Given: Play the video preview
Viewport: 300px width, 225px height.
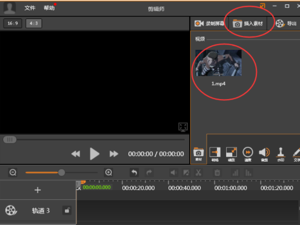Looking at the screenshot, I should [x=94, y=154].
